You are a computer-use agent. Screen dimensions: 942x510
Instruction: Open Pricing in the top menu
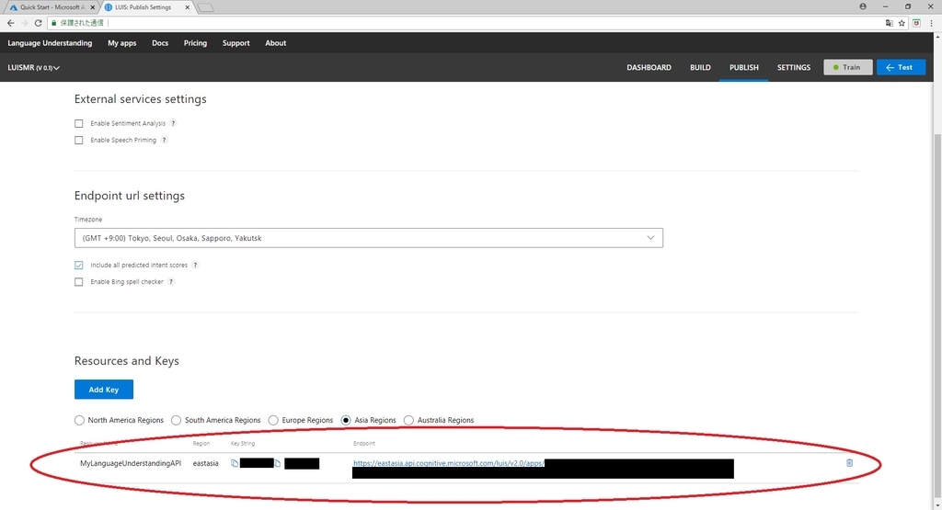point(195,43)
